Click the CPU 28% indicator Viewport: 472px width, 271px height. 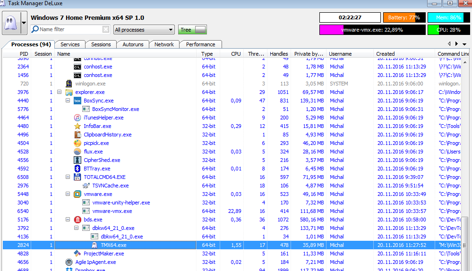pos(448,30)
